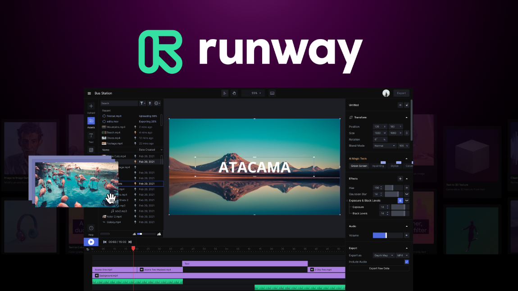Collapse the Exposure & Black Levels group
Screen dimensions: 518x291
(407, 201)
